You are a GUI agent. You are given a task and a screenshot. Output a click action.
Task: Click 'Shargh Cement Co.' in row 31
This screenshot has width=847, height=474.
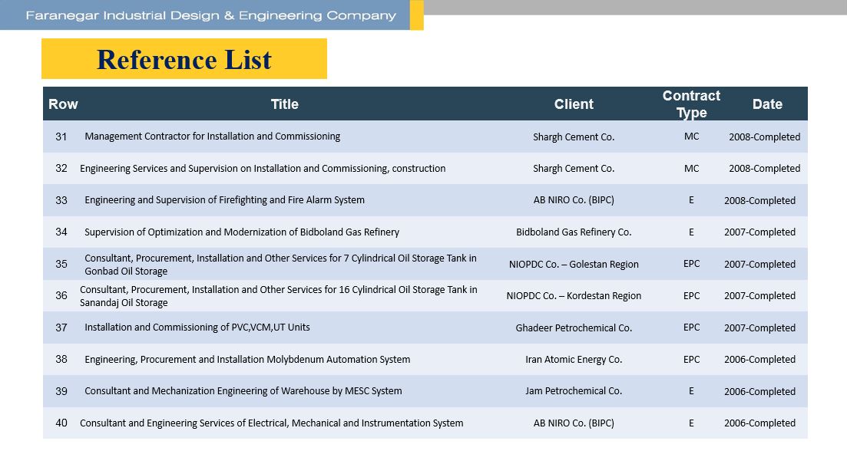tap(574, 137)
